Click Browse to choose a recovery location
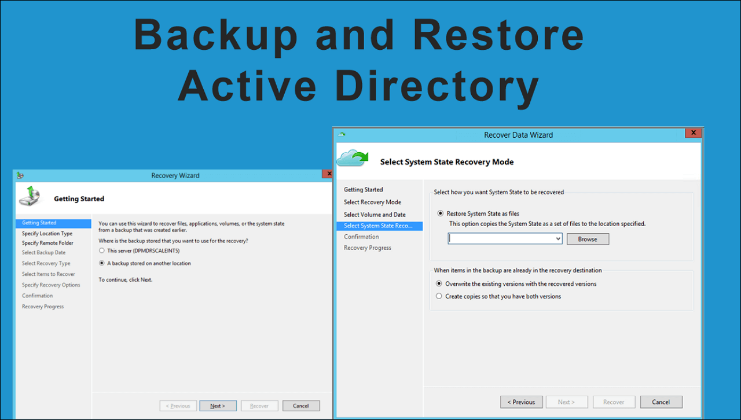Image resolution: width=741 pixels, height=420 pixels. point(588,238)
